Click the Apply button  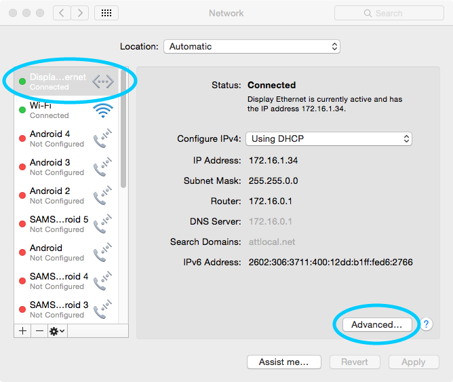pyautogui.click(x=414, y=362)
